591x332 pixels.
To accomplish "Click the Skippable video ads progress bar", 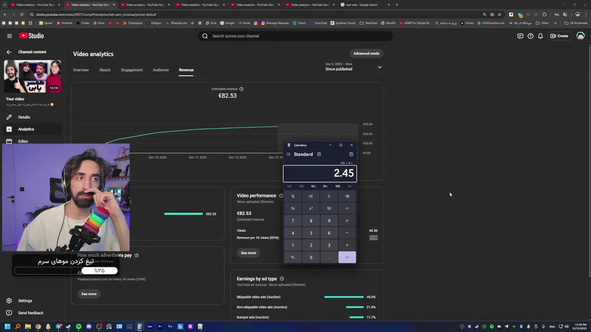I will 344,297.
